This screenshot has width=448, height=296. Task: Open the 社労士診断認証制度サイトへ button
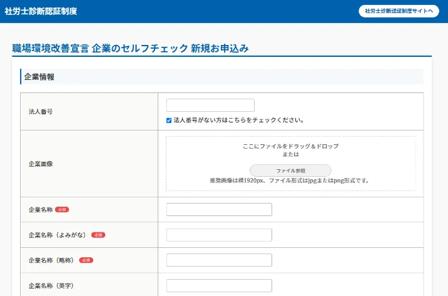click(399, 11)
